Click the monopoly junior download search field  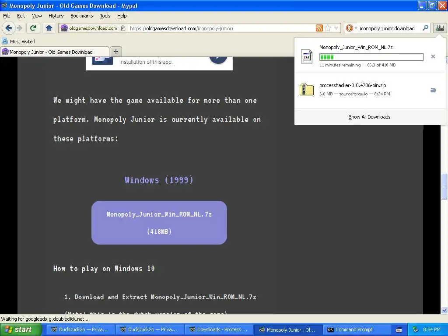(x=388, y=28)
